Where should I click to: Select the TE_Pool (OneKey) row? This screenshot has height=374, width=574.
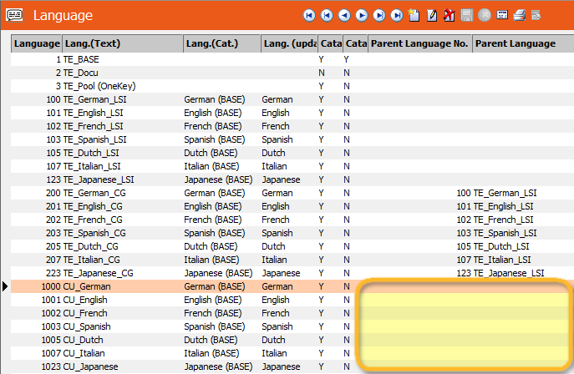(292, 86)
